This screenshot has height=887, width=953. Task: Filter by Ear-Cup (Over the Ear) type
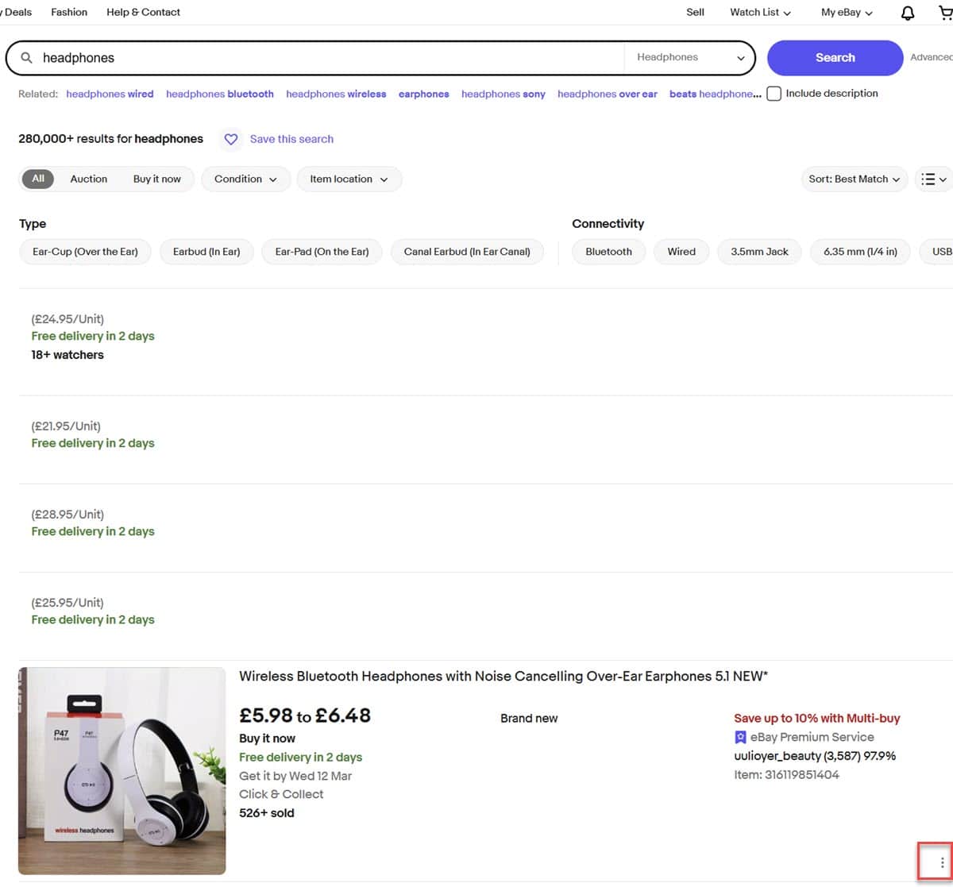tap(85, 252)
